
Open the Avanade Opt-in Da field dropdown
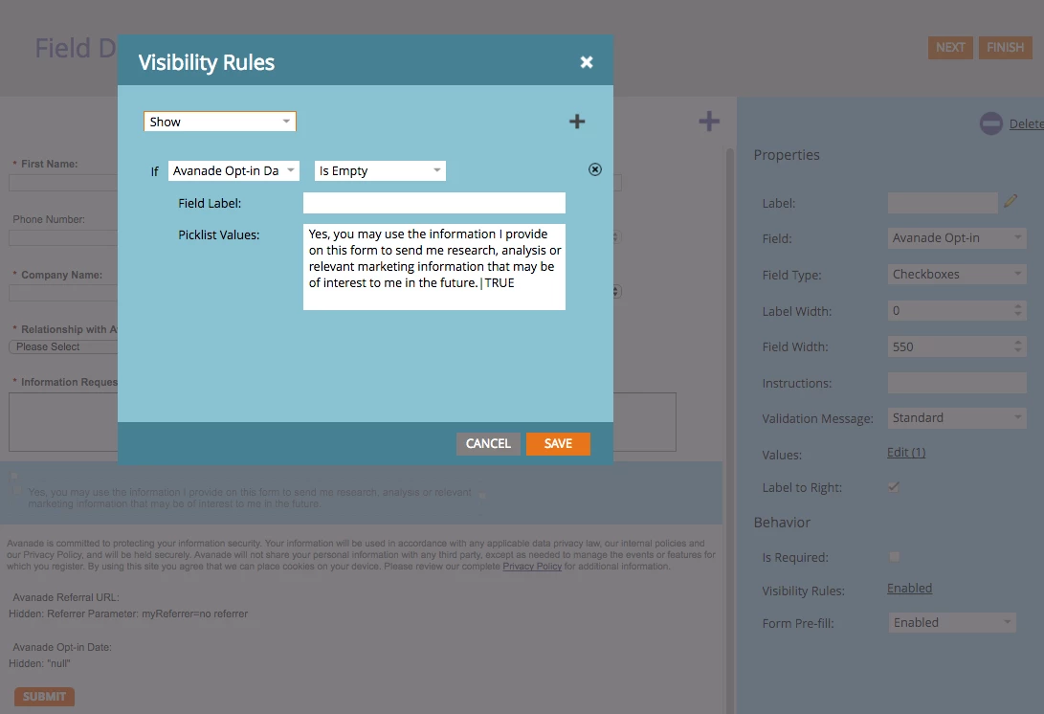[x=233, y=170]
